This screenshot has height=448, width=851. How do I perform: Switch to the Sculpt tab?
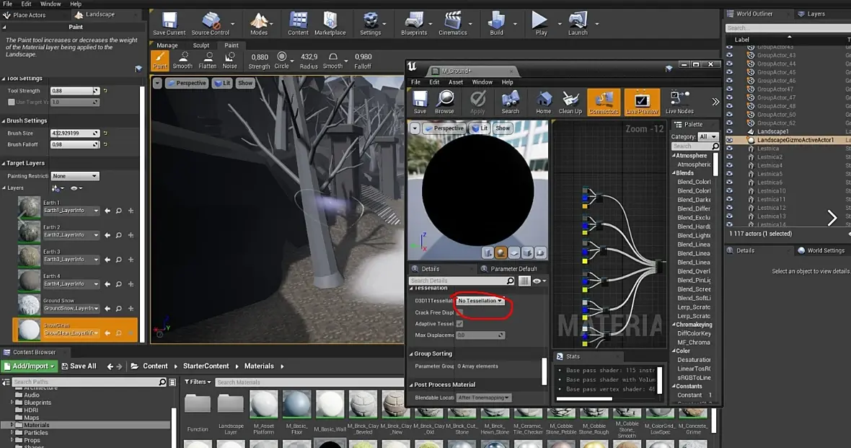point(201,45)
